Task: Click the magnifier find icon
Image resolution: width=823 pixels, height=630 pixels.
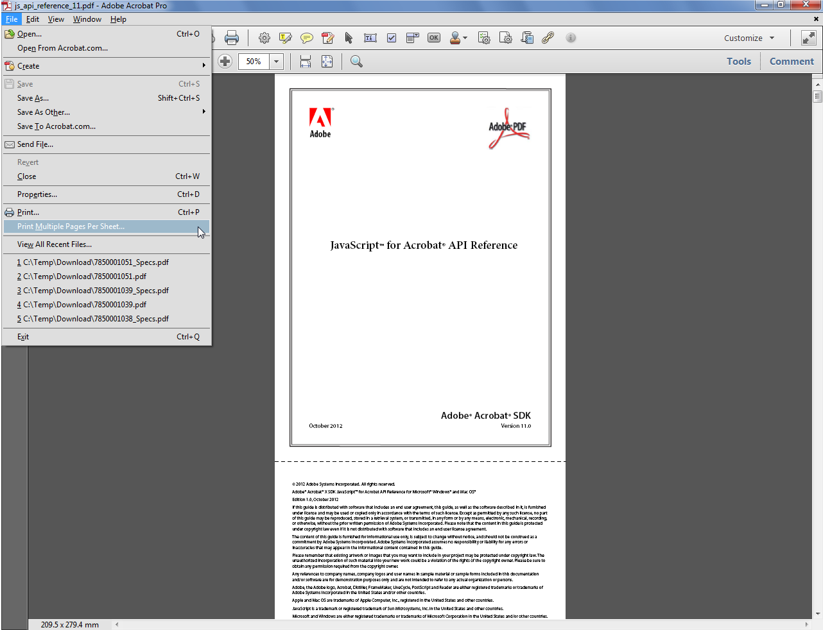Action: coord(356,62)
